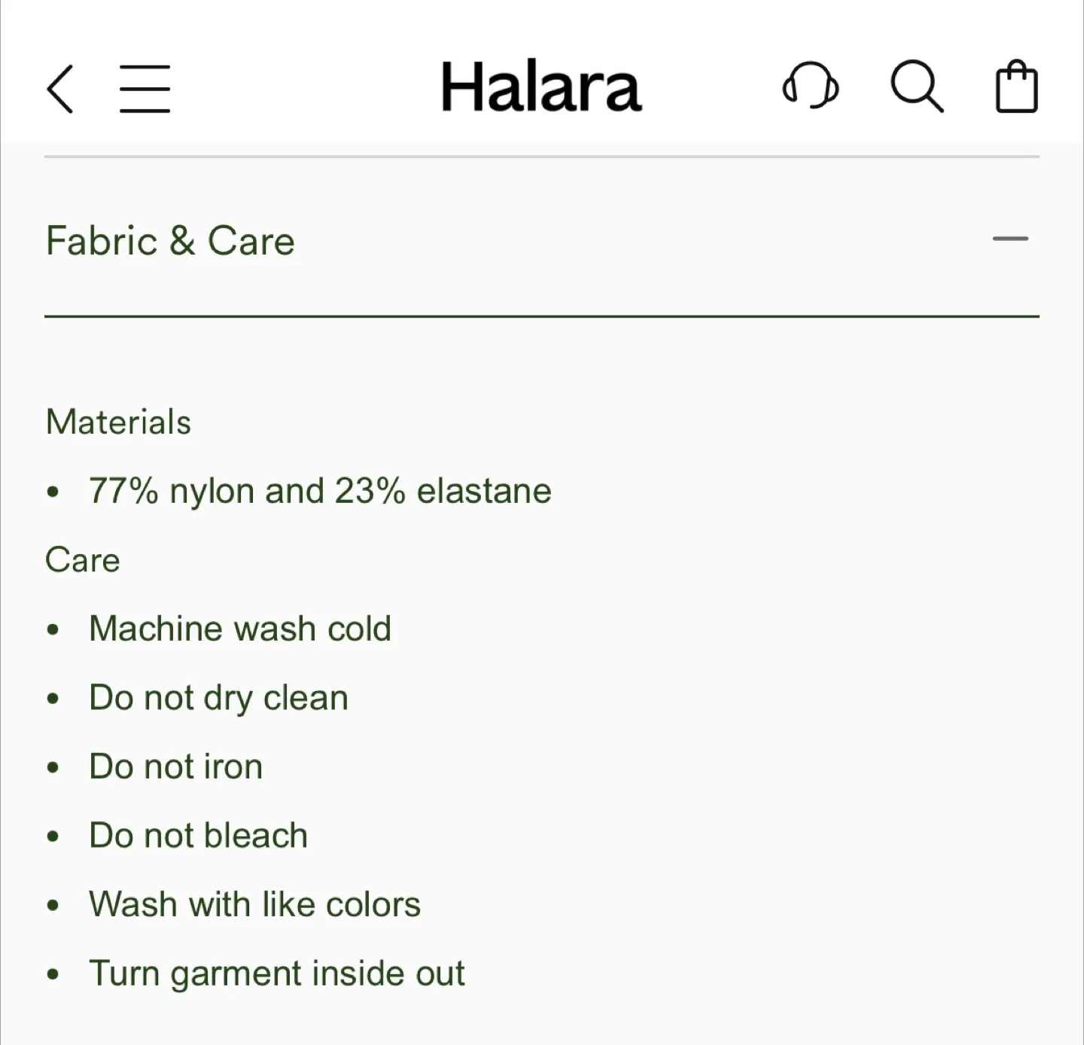Open the hamburger navigation menu

pyautogui.click(x=145, y=87)
